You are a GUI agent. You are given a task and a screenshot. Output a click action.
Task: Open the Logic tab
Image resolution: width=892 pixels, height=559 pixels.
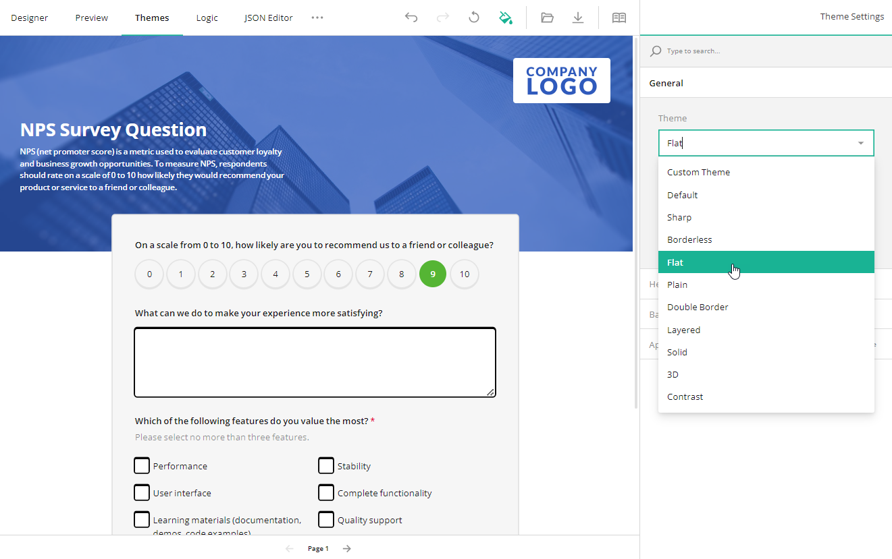point(207,18)
